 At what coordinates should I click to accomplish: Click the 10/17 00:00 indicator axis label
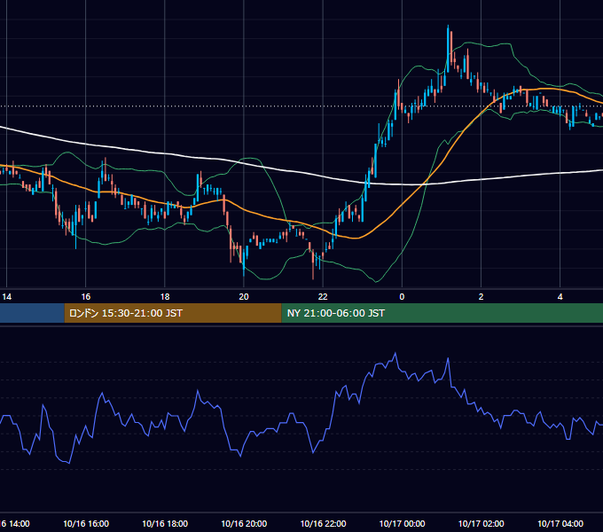[x=402, y=523]
